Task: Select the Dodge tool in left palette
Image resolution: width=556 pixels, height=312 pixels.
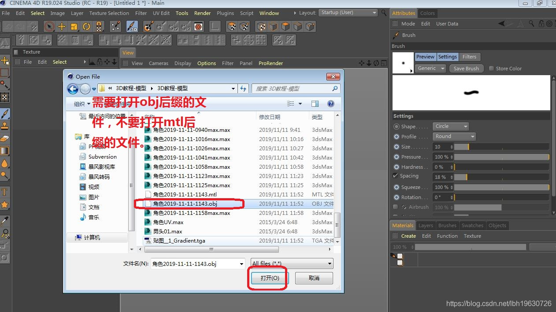Action: coord(5,175)
